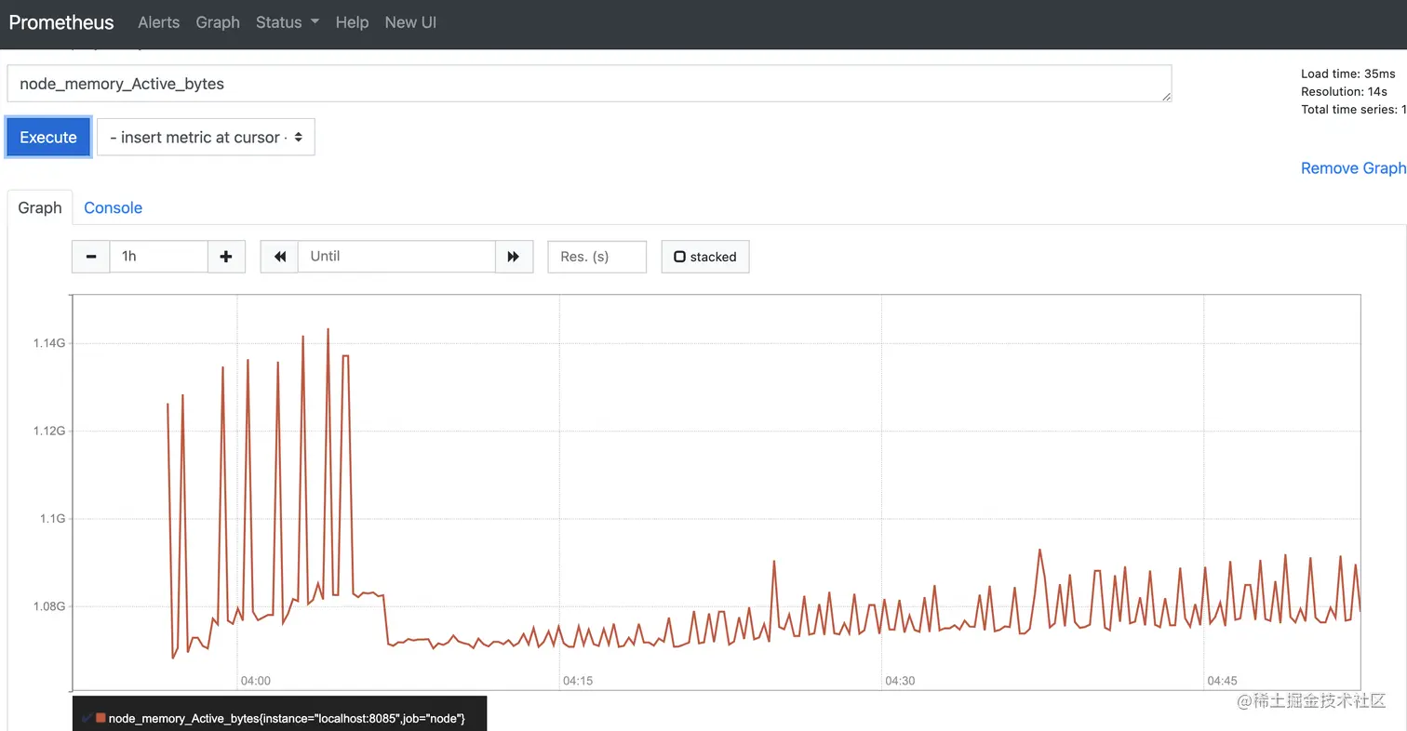Click the Until end time field
Viewport: 1407px width, 731px height.
click(x=396, y=257)
